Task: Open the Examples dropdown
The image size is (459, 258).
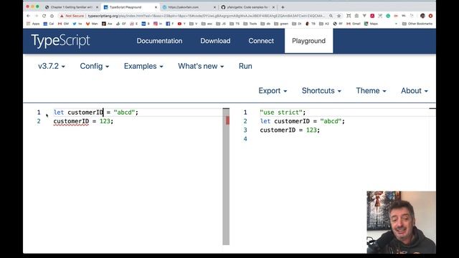Action: point(143,66)
